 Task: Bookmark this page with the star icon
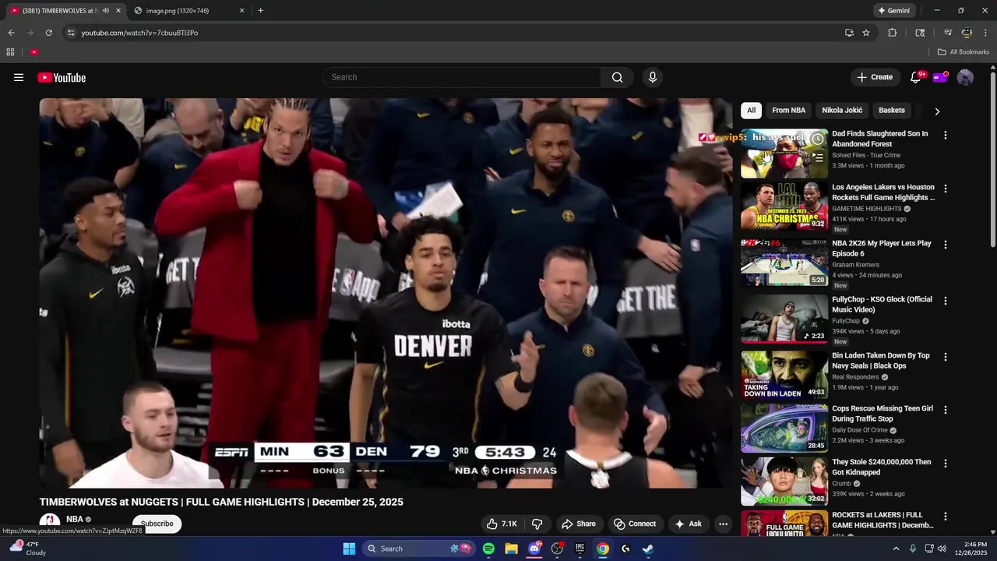point(866,33)
